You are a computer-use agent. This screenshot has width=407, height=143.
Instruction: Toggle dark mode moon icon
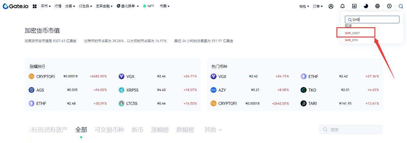point(366,6)
